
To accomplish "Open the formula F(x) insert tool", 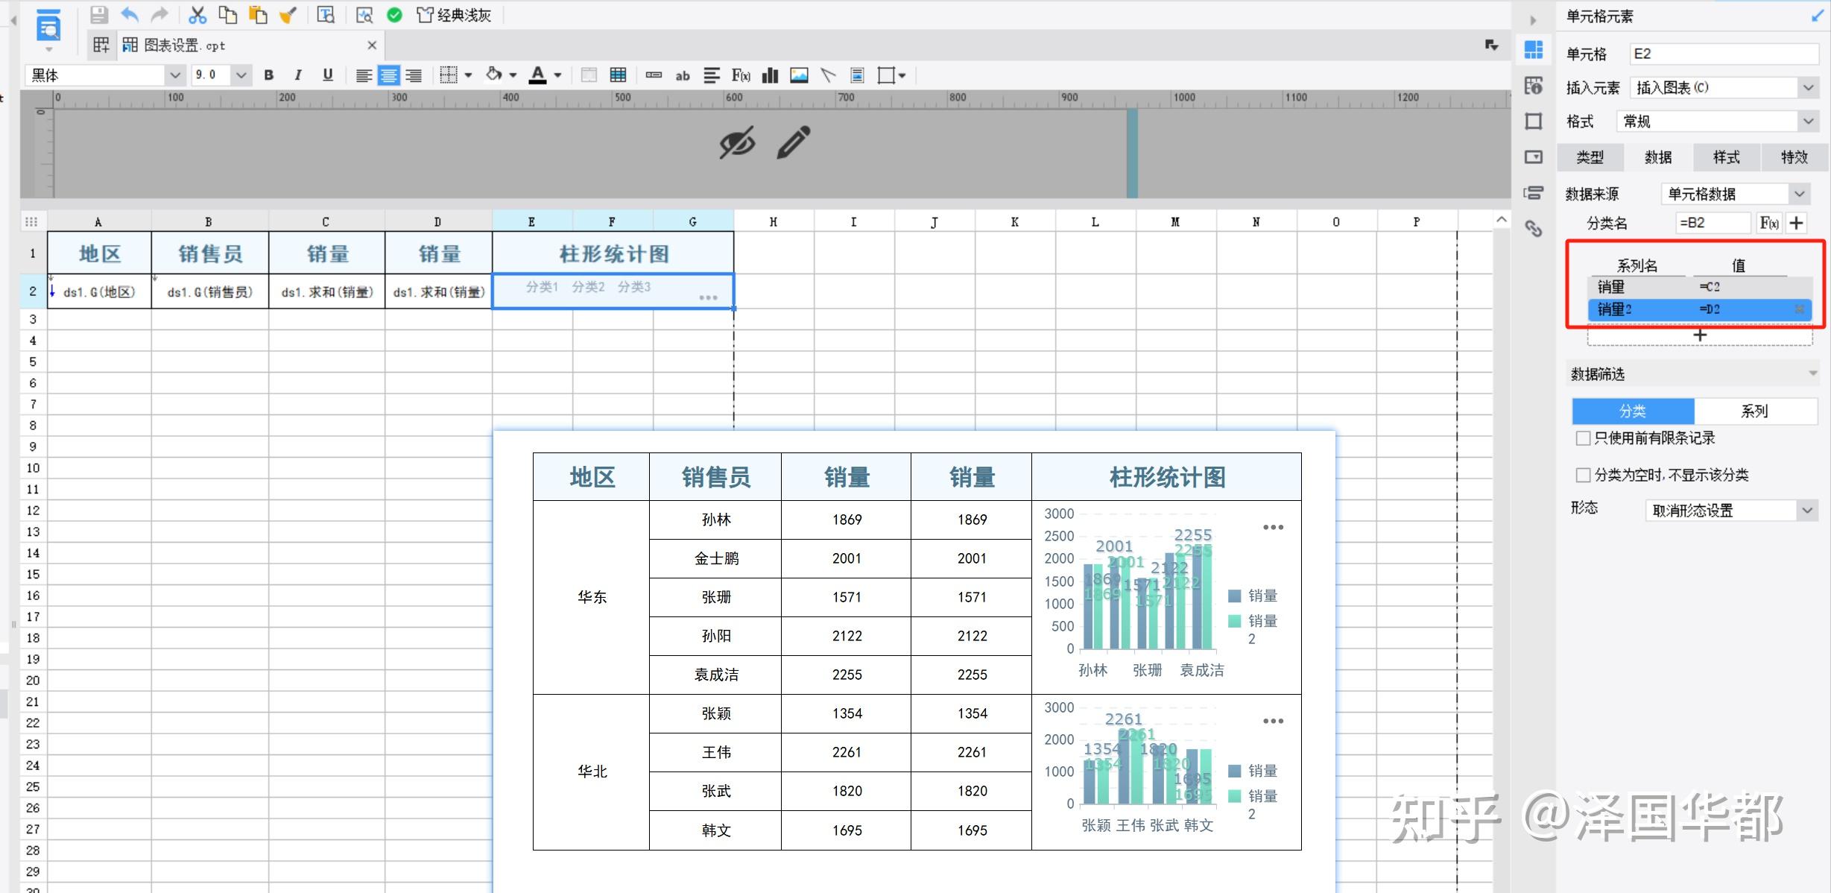I will tap(739, 75).
